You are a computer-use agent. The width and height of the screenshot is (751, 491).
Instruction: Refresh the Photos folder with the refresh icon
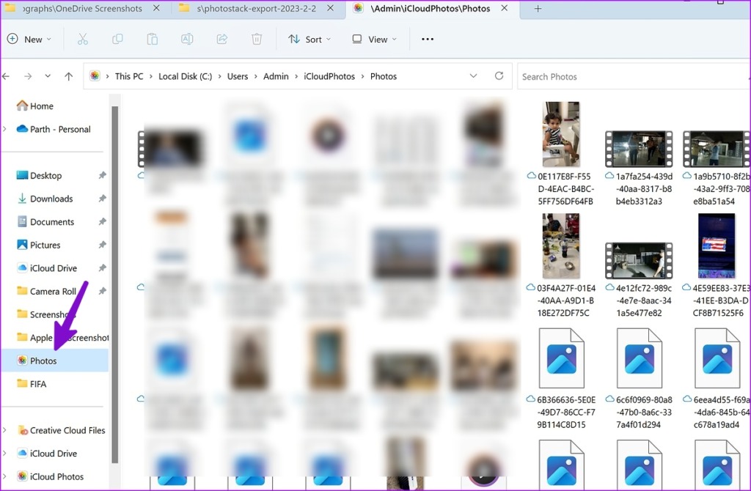point(498,75)
